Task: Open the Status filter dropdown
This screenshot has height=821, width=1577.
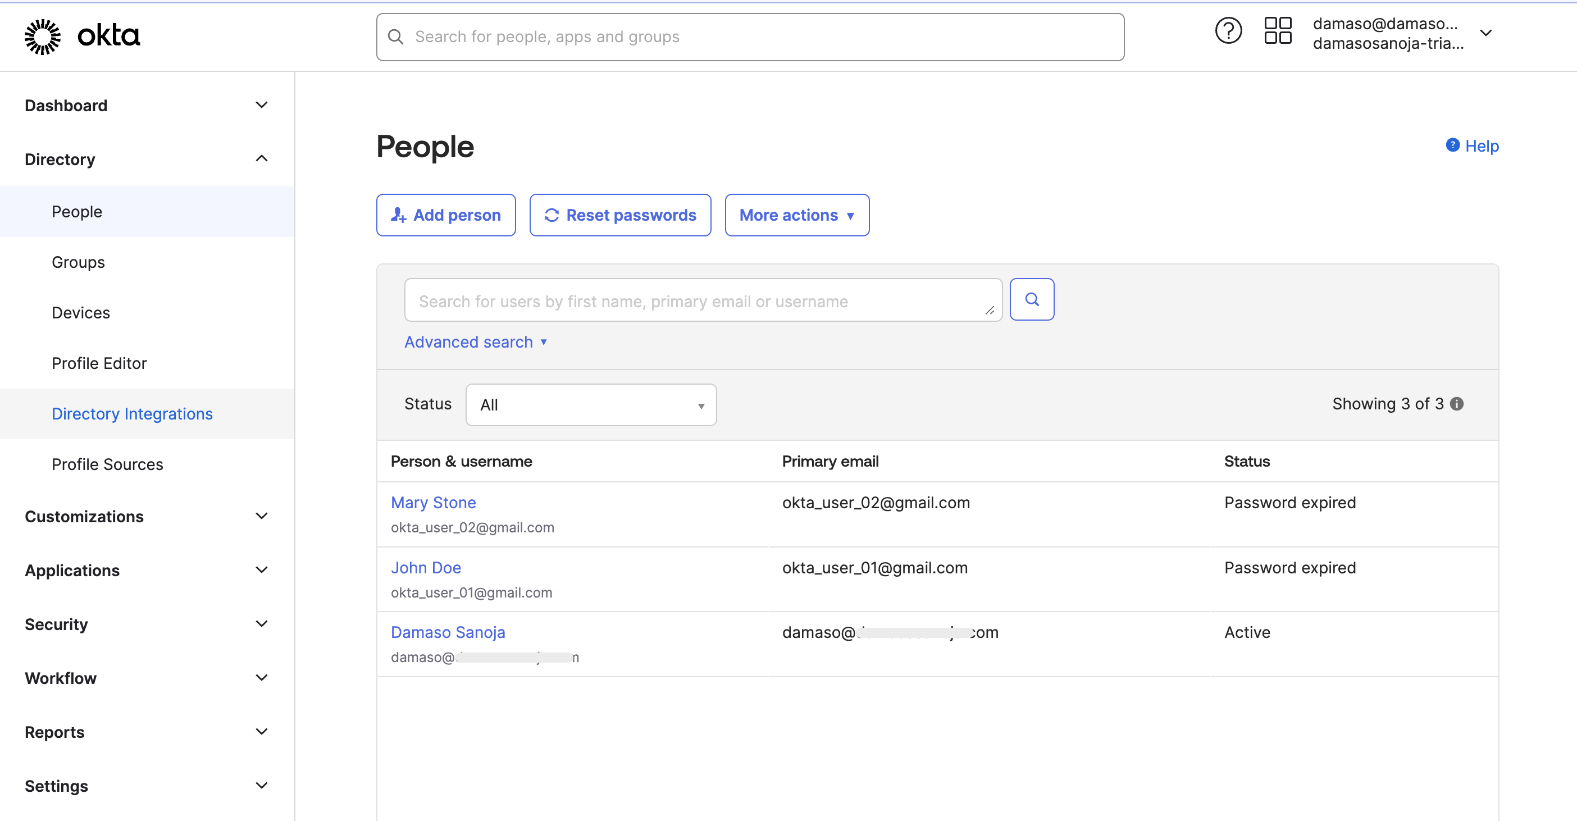Action: point(591,405)
